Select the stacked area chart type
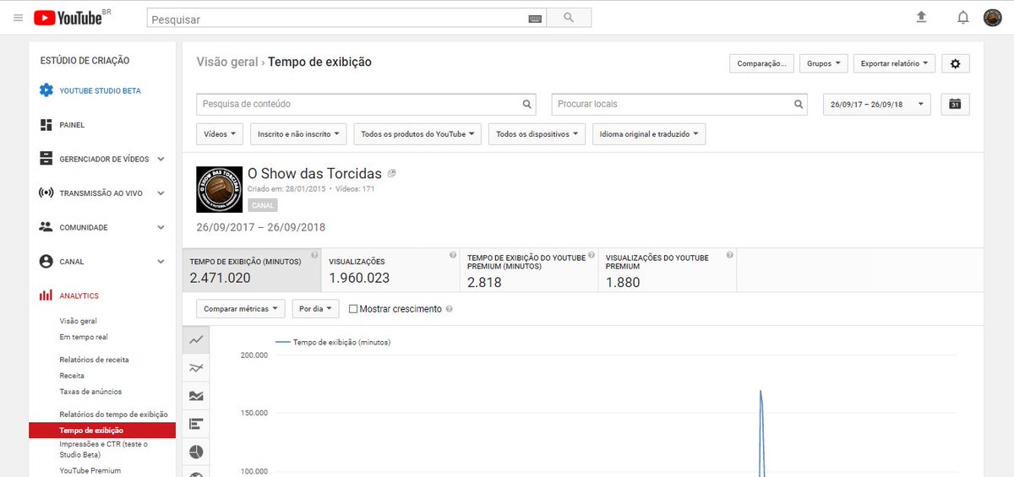The height and width of the screenshot is (477, 1014). click(196, 396)
